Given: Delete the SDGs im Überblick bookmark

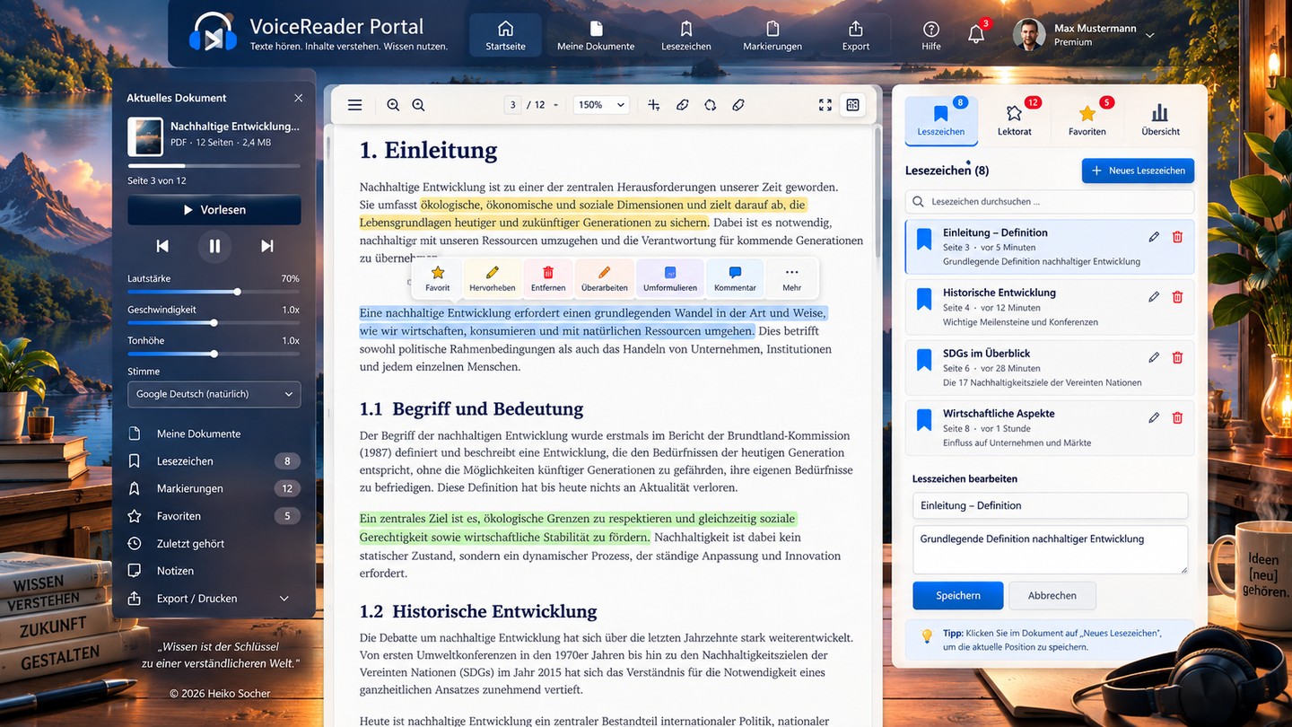Looking at the screenshot, I should 1178,357.
